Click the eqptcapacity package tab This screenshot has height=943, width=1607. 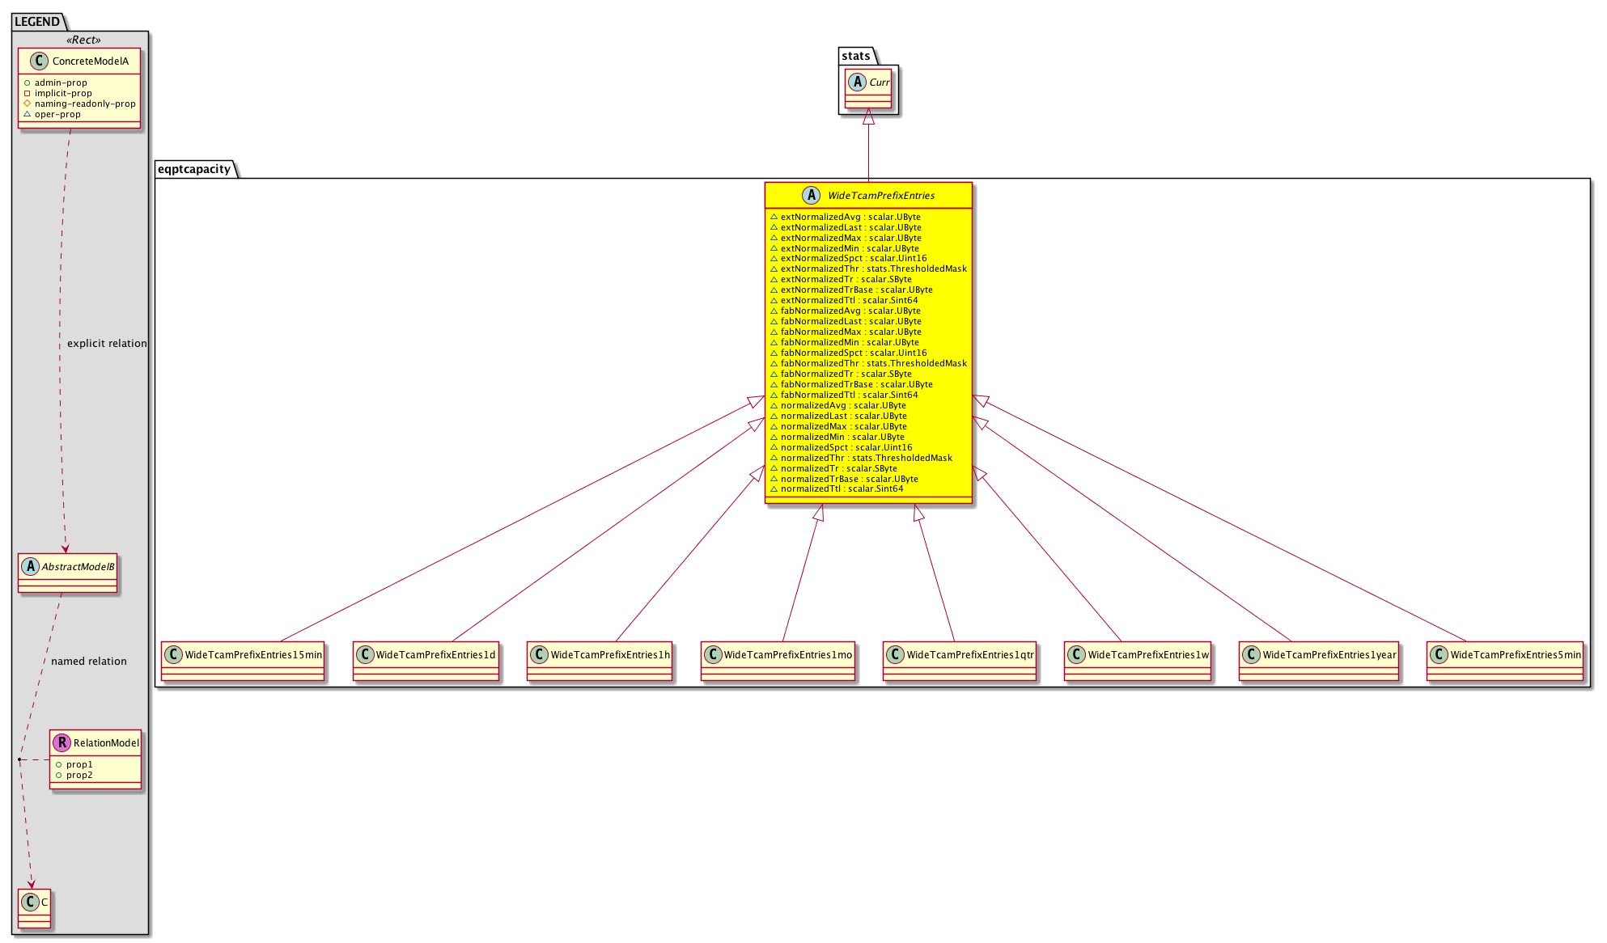click(x=194, y=169)
